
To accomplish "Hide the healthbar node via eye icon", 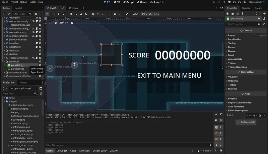I will coord(40,50).
